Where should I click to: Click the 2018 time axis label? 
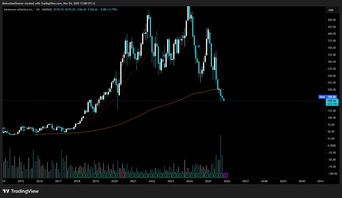click(77, 181)
